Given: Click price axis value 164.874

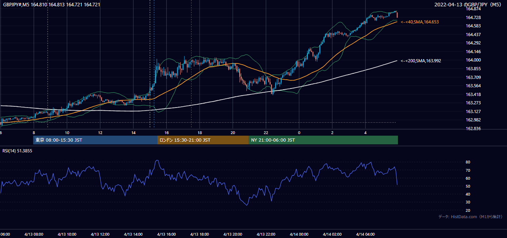Looking at the screenshot, I should click(473, 9).
